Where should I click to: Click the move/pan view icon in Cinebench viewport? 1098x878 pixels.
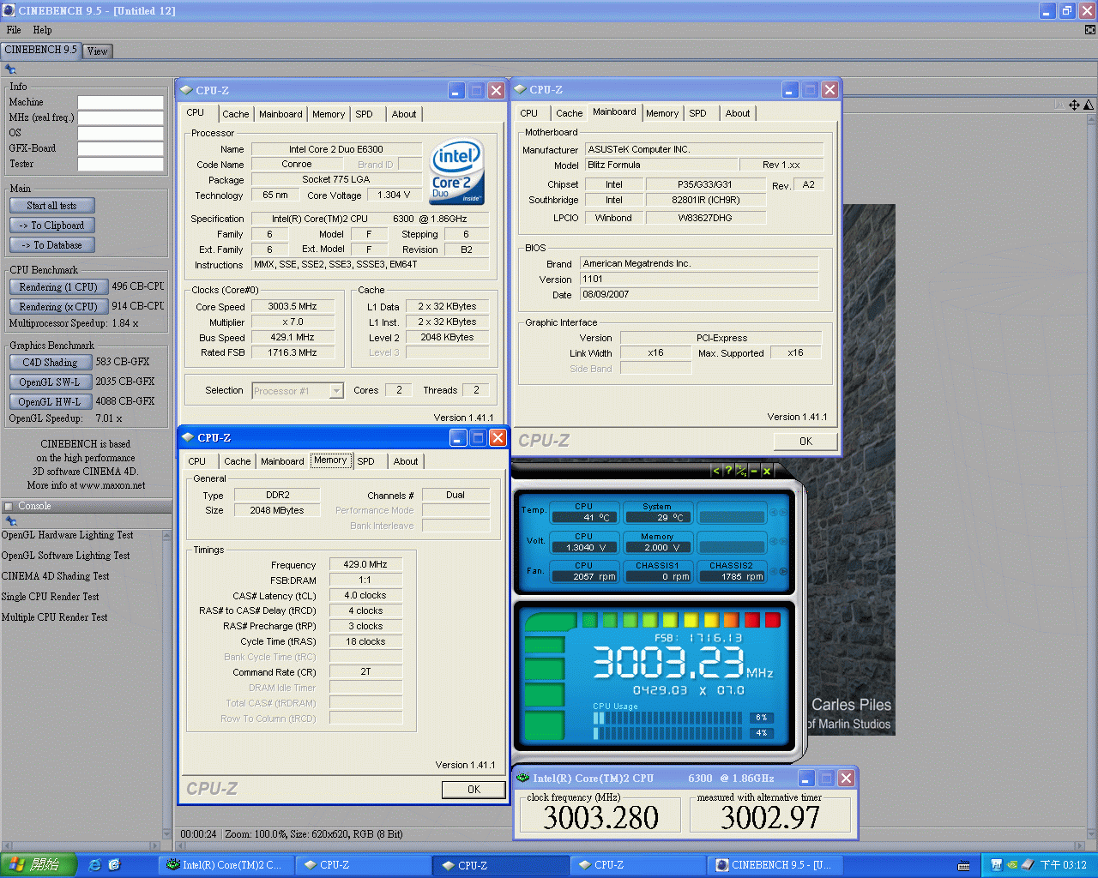coord(1074,105)
